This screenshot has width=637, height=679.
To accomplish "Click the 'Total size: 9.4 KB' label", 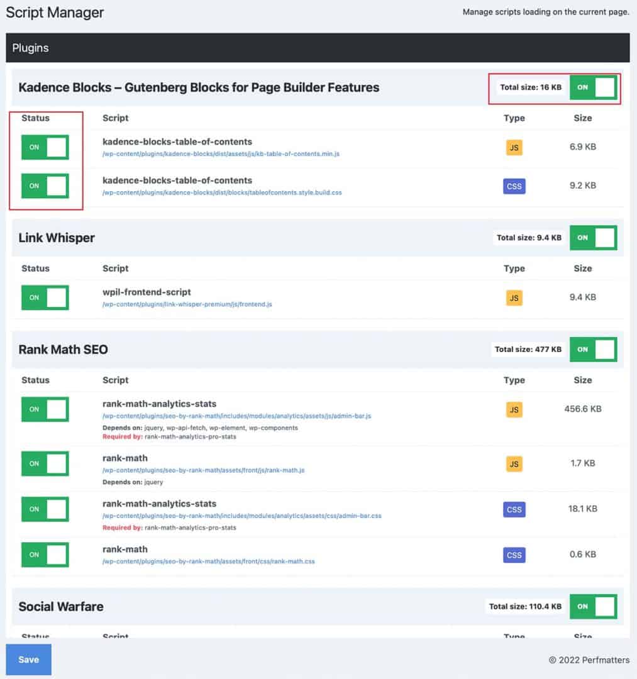I will (x=529, y=238).
